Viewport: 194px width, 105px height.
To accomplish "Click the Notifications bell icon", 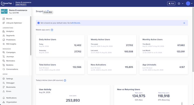I will 4,98.
